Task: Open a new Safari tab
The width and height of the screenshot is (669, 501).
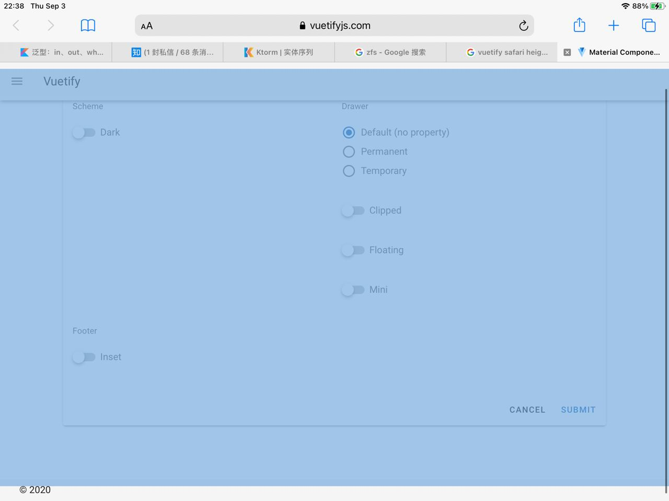Action: [x=613, y=25]
